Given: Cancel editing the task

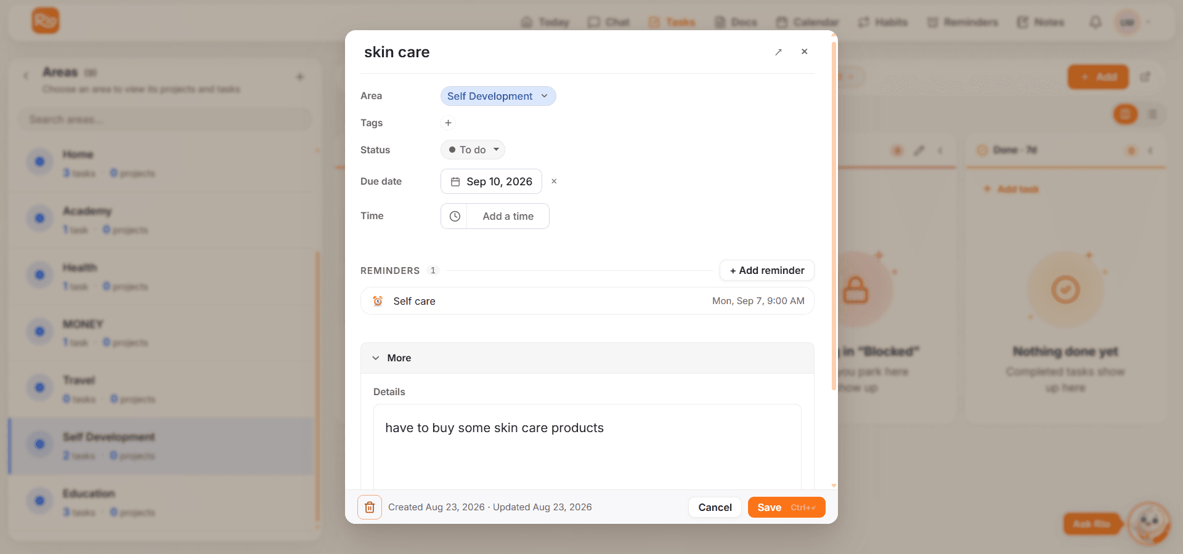Looking at the screenshot, I should [715, 507].
